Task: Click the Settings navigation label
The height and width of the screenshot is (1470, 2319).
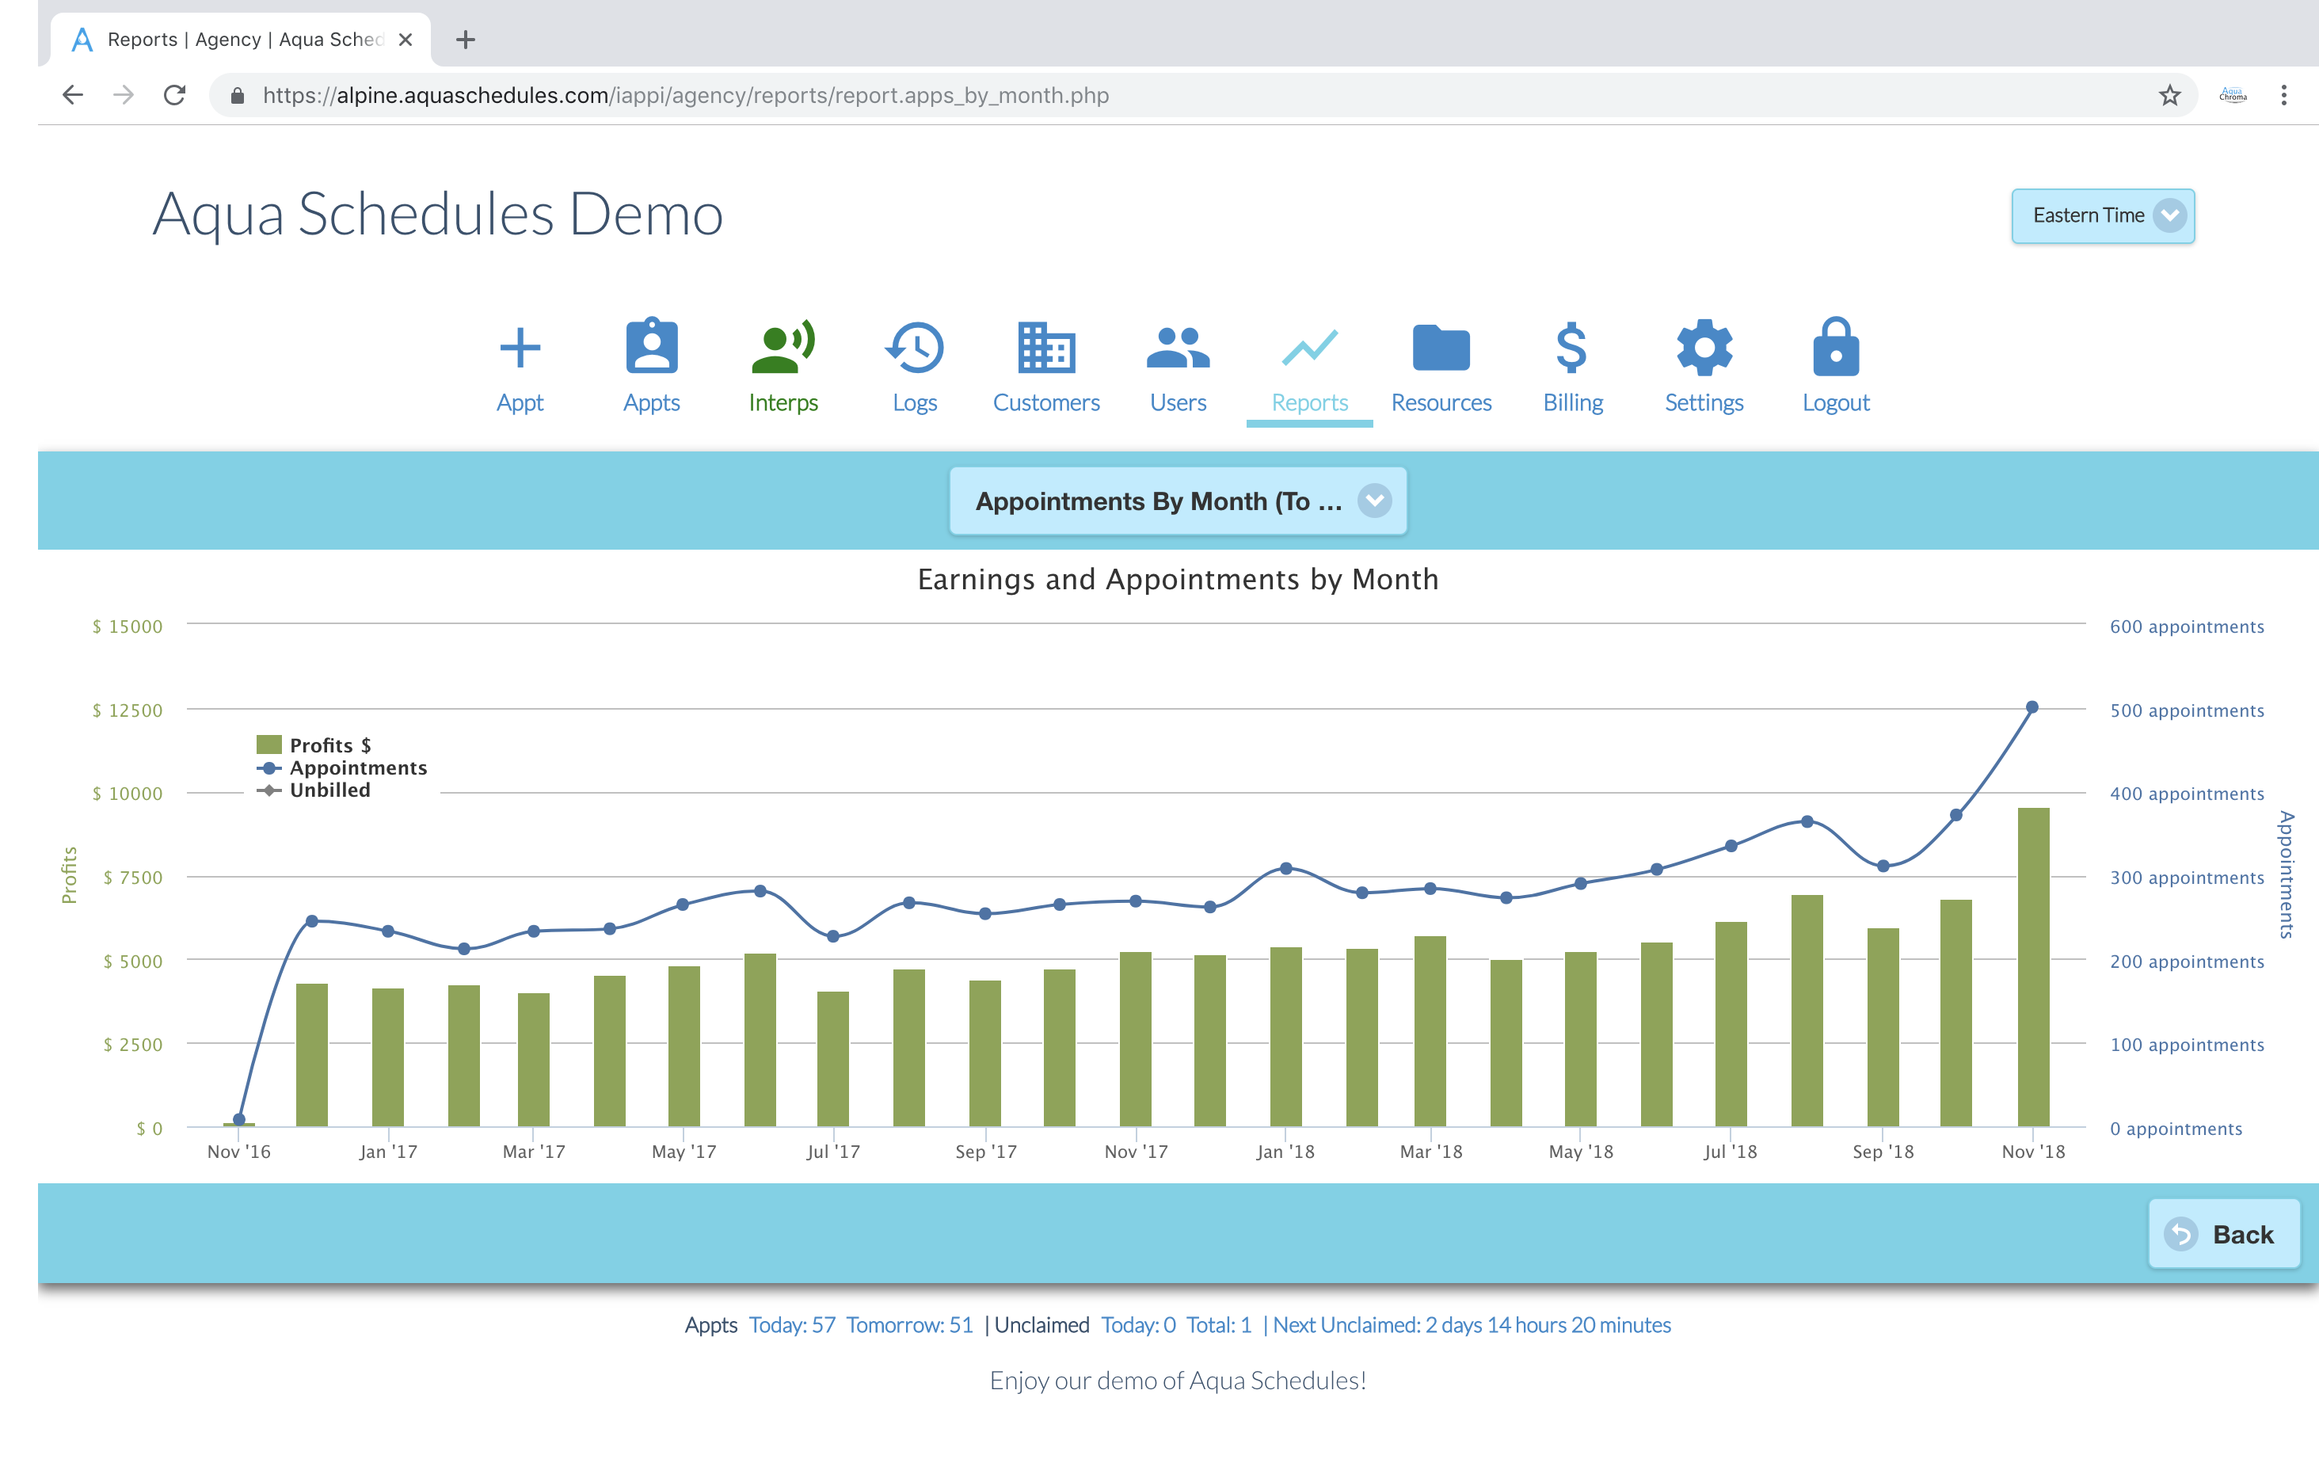Action: pyautogui.click(x=1704, y=402)
